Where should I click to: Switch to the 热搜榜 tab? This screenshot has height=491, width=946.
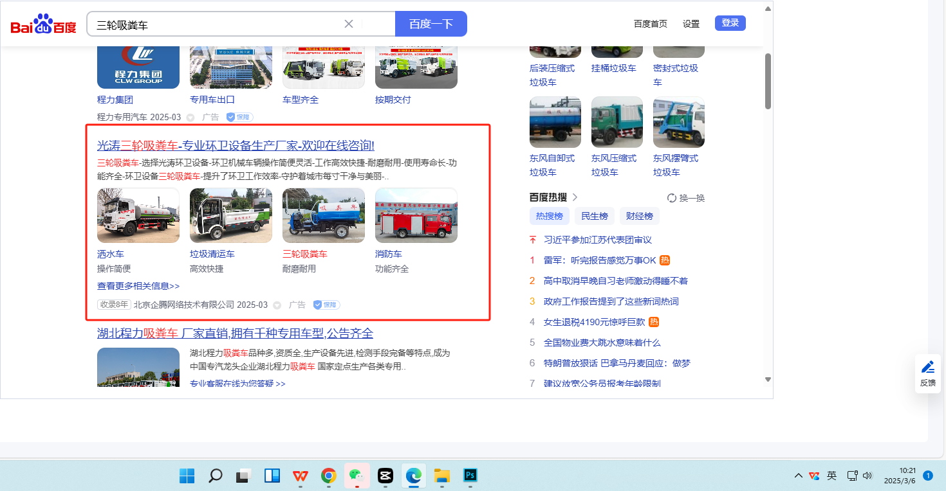click(x=550, y=216)
